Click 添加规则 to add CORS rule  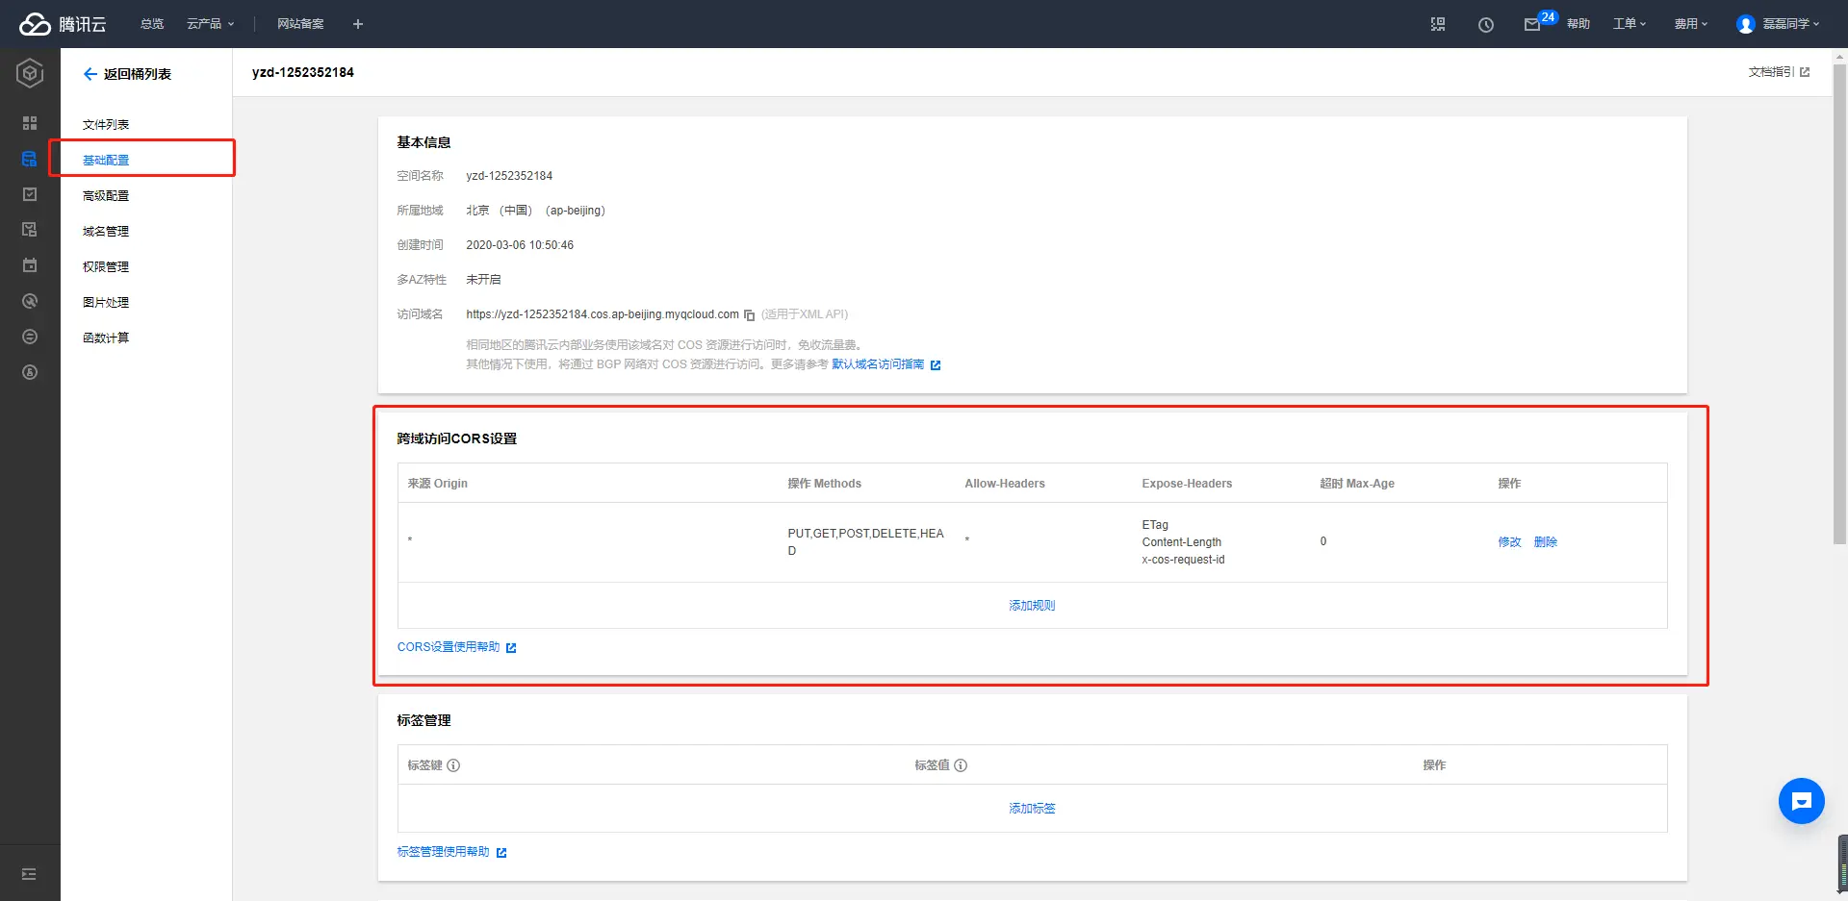coord(1032,606)
